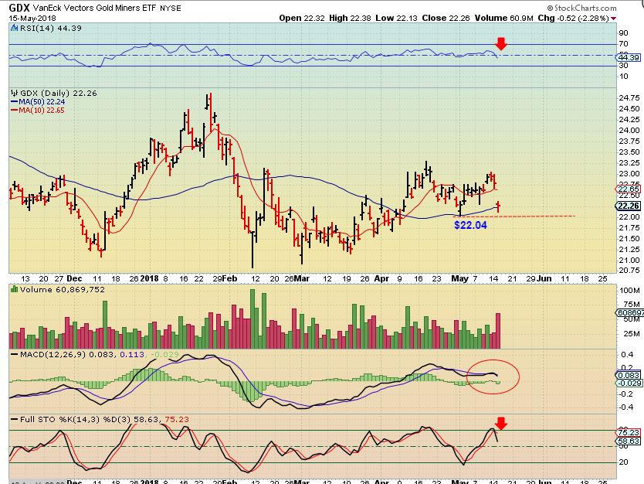Click the 90 level on RSI axis
644x484 pixels.
click(x=623, y=33)
